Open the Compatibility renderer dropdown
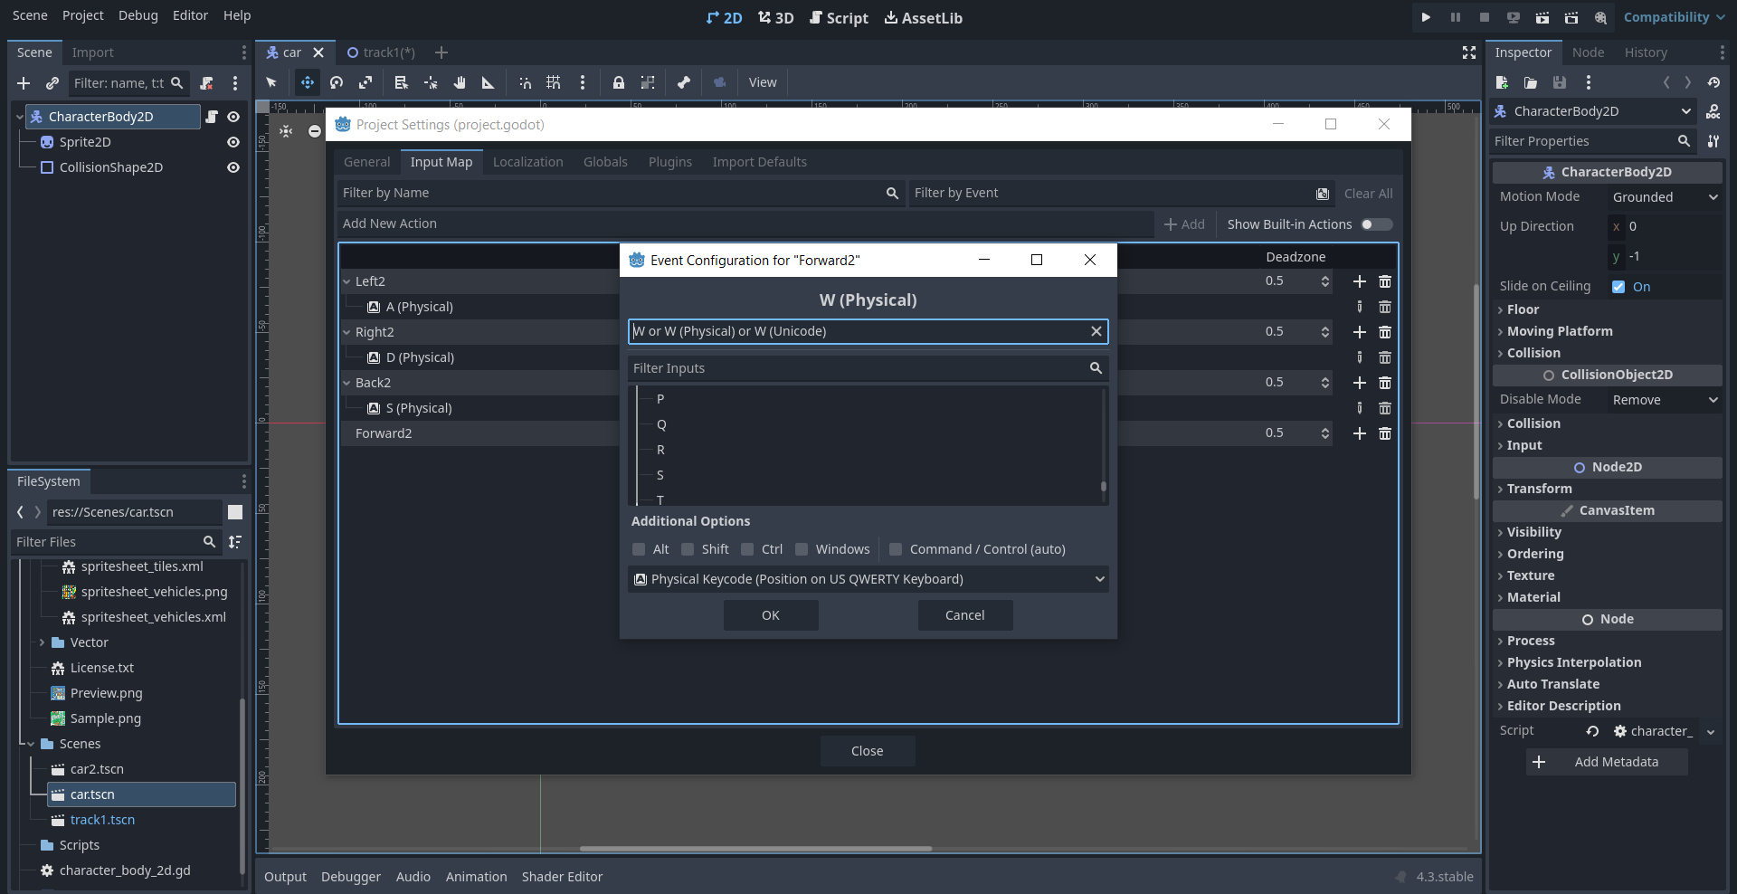Viewport: 1737px width, 894px height. [1674, 17]
